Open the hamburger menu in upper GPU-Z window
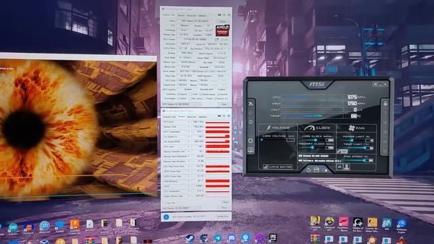Screen dimensions: 434x244 click(229, 15)
